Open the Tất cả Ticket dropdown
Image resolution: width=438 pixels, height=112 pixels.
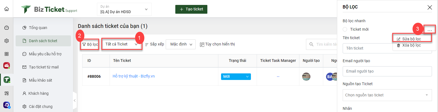tap(122, 44)
